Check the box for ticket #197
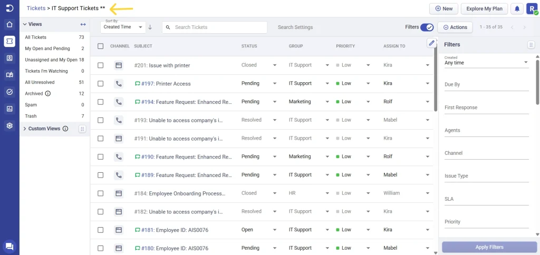Viewport: 540px width, 255px height. click(101, 84)
